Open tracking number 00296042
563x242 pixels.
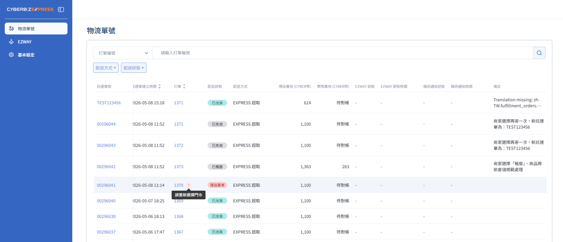(x=106, y=167)
